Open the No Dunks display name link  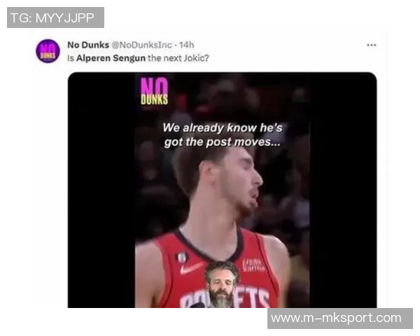(88, 45)
